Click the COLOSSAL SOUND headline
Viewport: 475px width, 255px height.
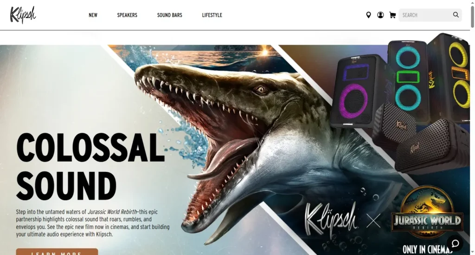click(90, 166)
